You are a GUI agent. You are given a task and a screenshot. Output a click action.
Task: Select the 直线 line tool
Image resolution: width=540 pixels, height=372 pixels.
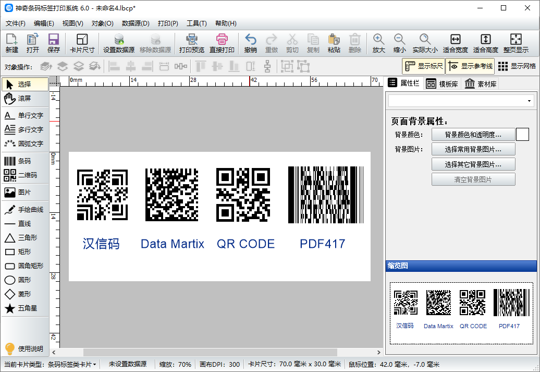[25, 224]
